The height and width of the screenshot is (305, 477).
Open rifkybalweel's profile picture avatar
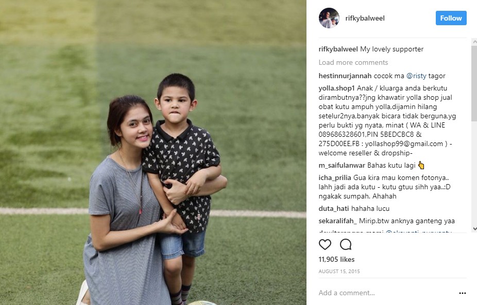[329, 18]
